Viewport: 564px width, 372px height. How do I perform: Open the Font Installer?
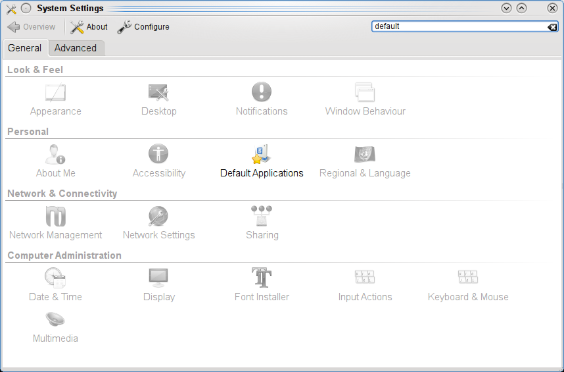[x=262, y=286]
